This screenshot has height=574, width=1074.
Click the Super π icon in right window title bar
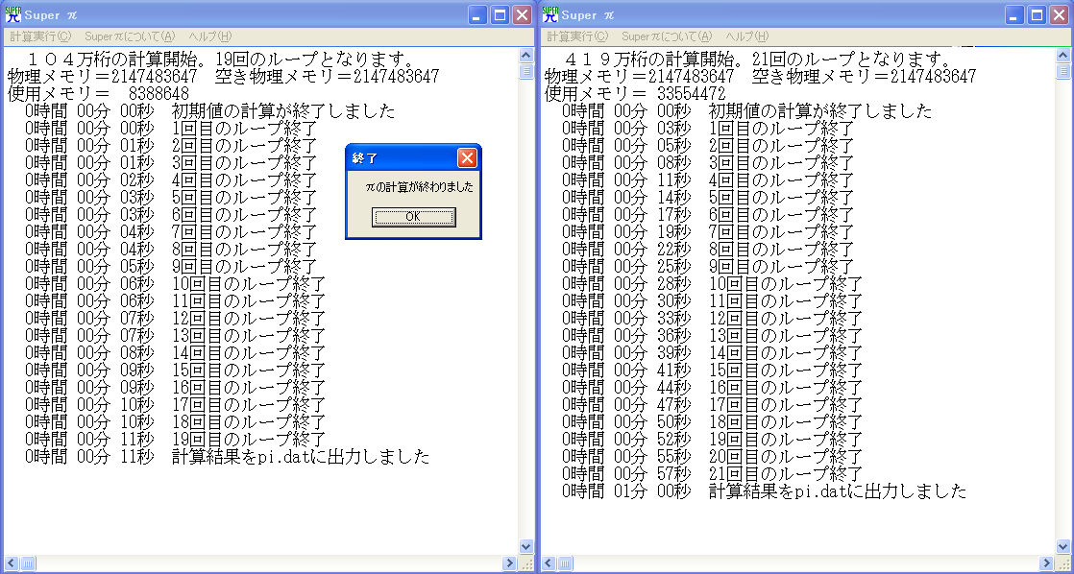tap(550, 14)
